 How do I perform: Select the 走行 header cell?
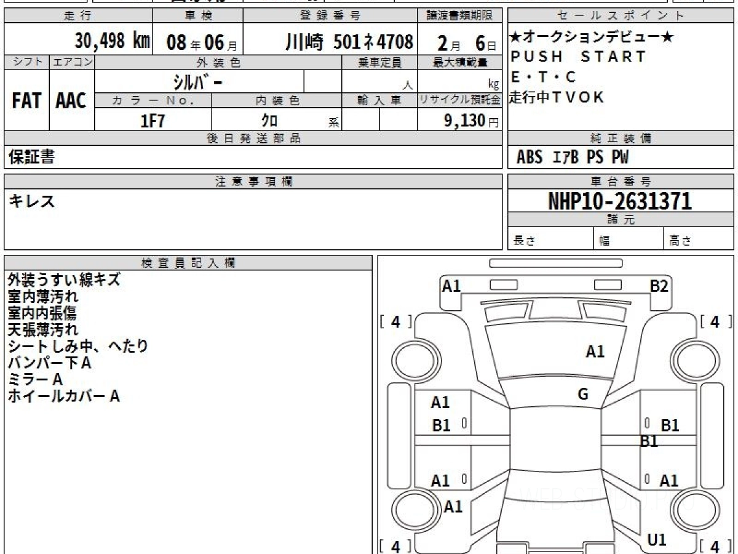click(x=77, y=16)
